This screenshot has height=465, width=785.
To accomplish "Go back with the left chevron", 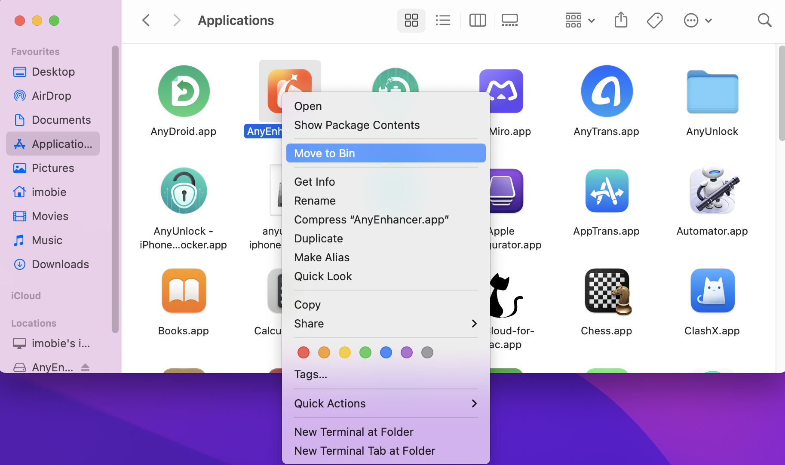I will 146,20.
